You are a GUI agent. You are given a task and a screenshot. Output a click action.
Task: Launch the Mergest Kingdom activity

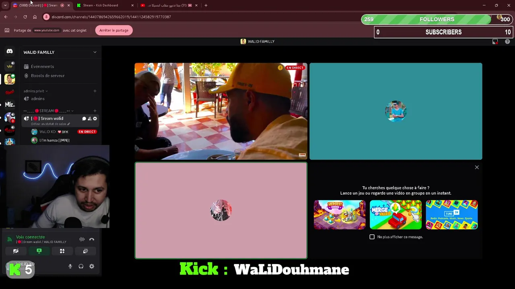pos(340,215)
